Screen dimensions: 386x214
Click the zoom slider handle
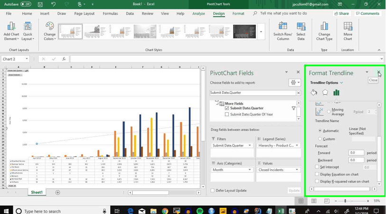click(345, 201)
